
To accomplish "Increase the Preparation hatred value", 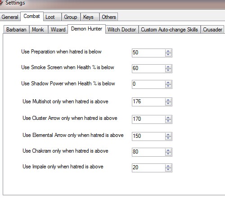I will tap(168, 51).
